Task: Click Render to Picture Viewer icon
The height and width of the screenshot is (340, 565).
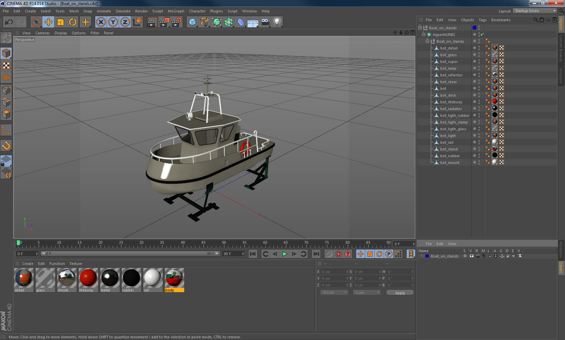Action: pyautogui.click(x=164, y=22)
